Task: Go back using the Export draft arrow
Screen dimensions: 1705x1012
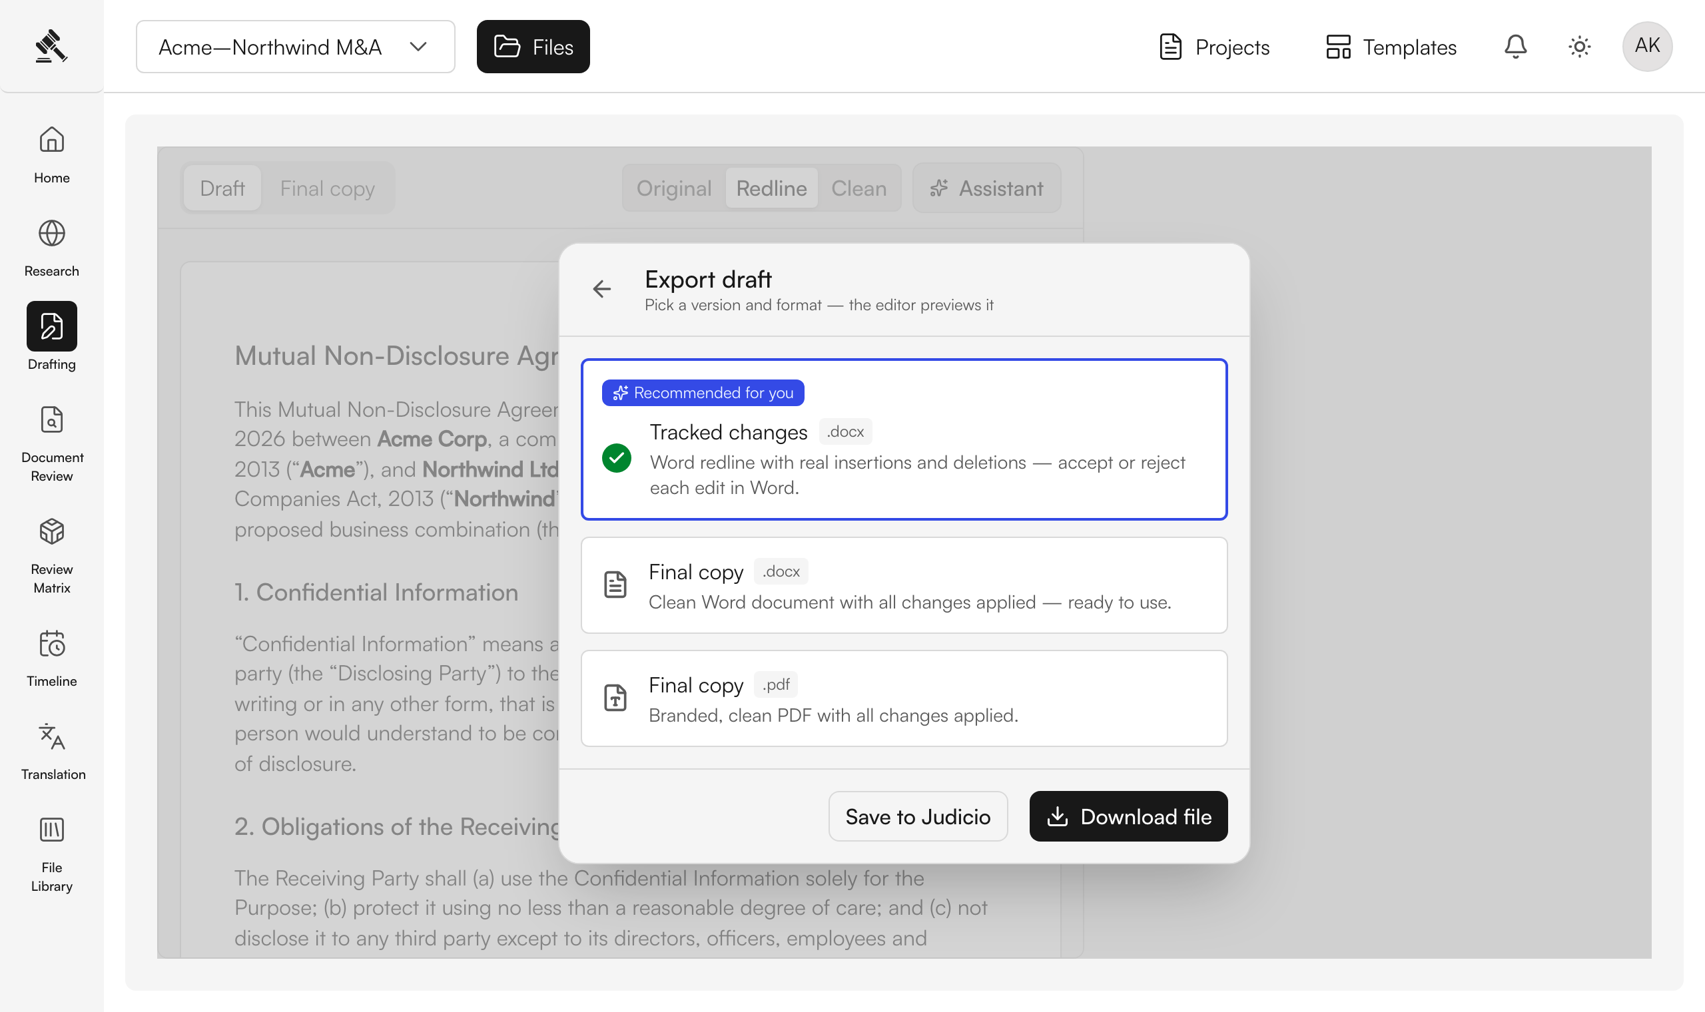Action: [601, 289]
